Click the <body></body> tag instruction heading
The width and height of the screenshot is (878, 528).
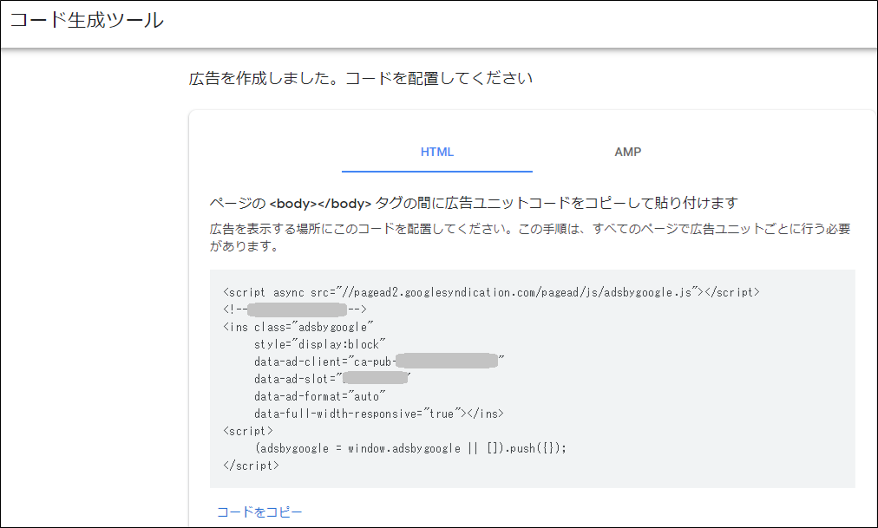click(474, 203)
